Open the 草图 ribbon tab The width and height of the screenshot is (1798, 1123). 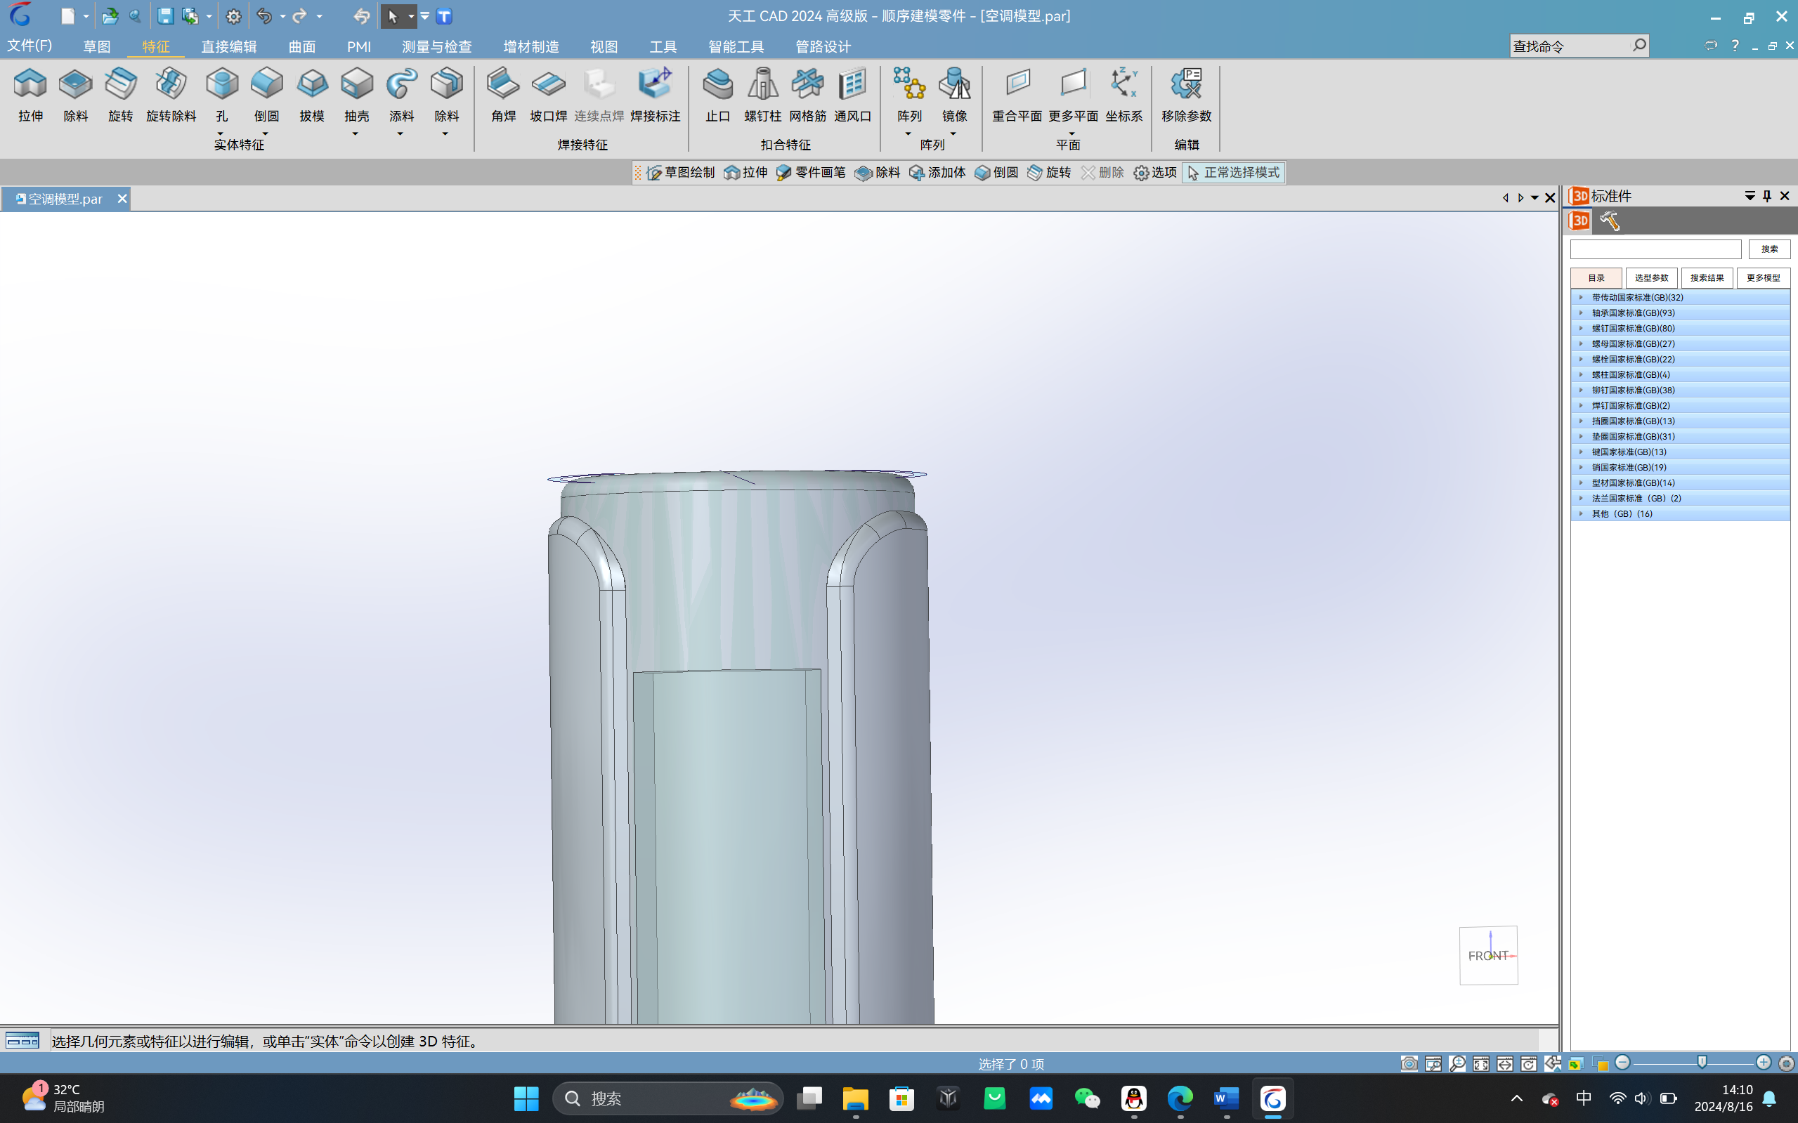tap(96, 46)
